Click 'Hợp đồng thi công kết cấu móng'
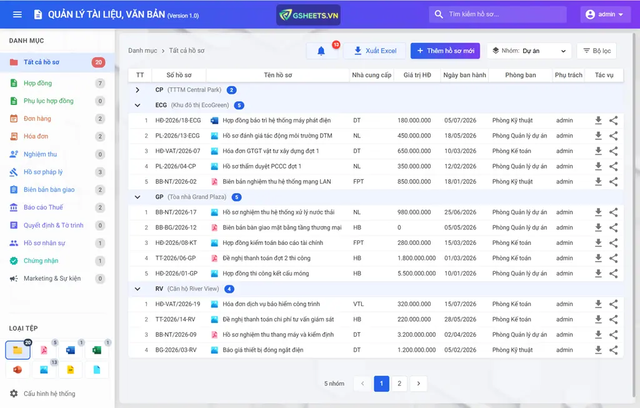The width and height of the screenshot is (640, 408). [x=266, y=274]
